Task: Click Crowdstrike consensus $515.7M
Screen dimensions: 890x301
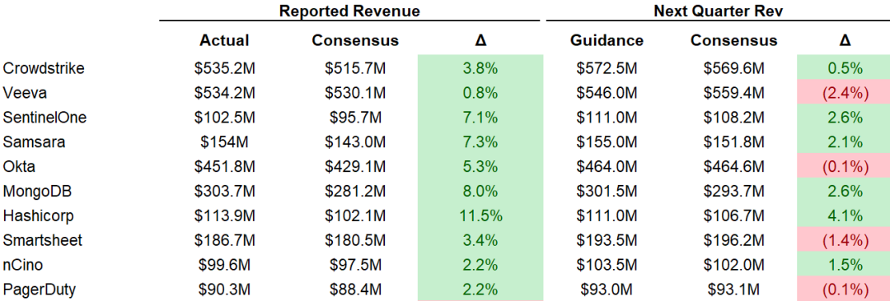Action: pos(355,68)
